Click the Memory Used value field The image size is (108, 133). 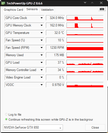pos(56,55)
